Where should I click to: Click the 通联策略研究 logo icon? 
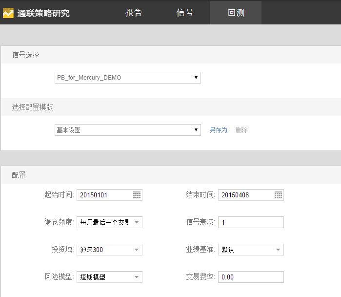(x=8, y=13)
